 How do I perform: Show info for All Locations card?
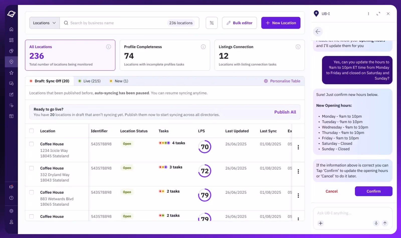point(109,47)
